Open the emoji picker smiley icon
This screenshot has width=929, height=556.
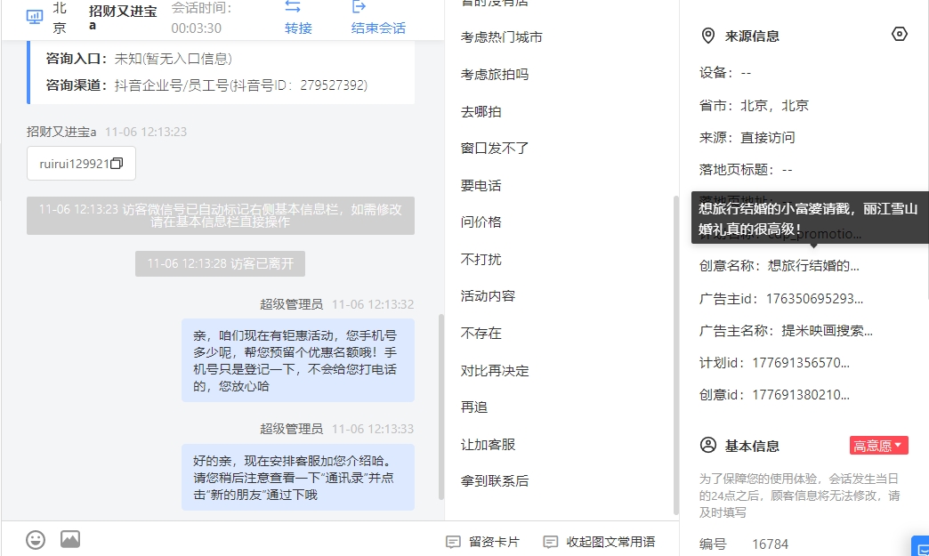(x=36, y=539)
